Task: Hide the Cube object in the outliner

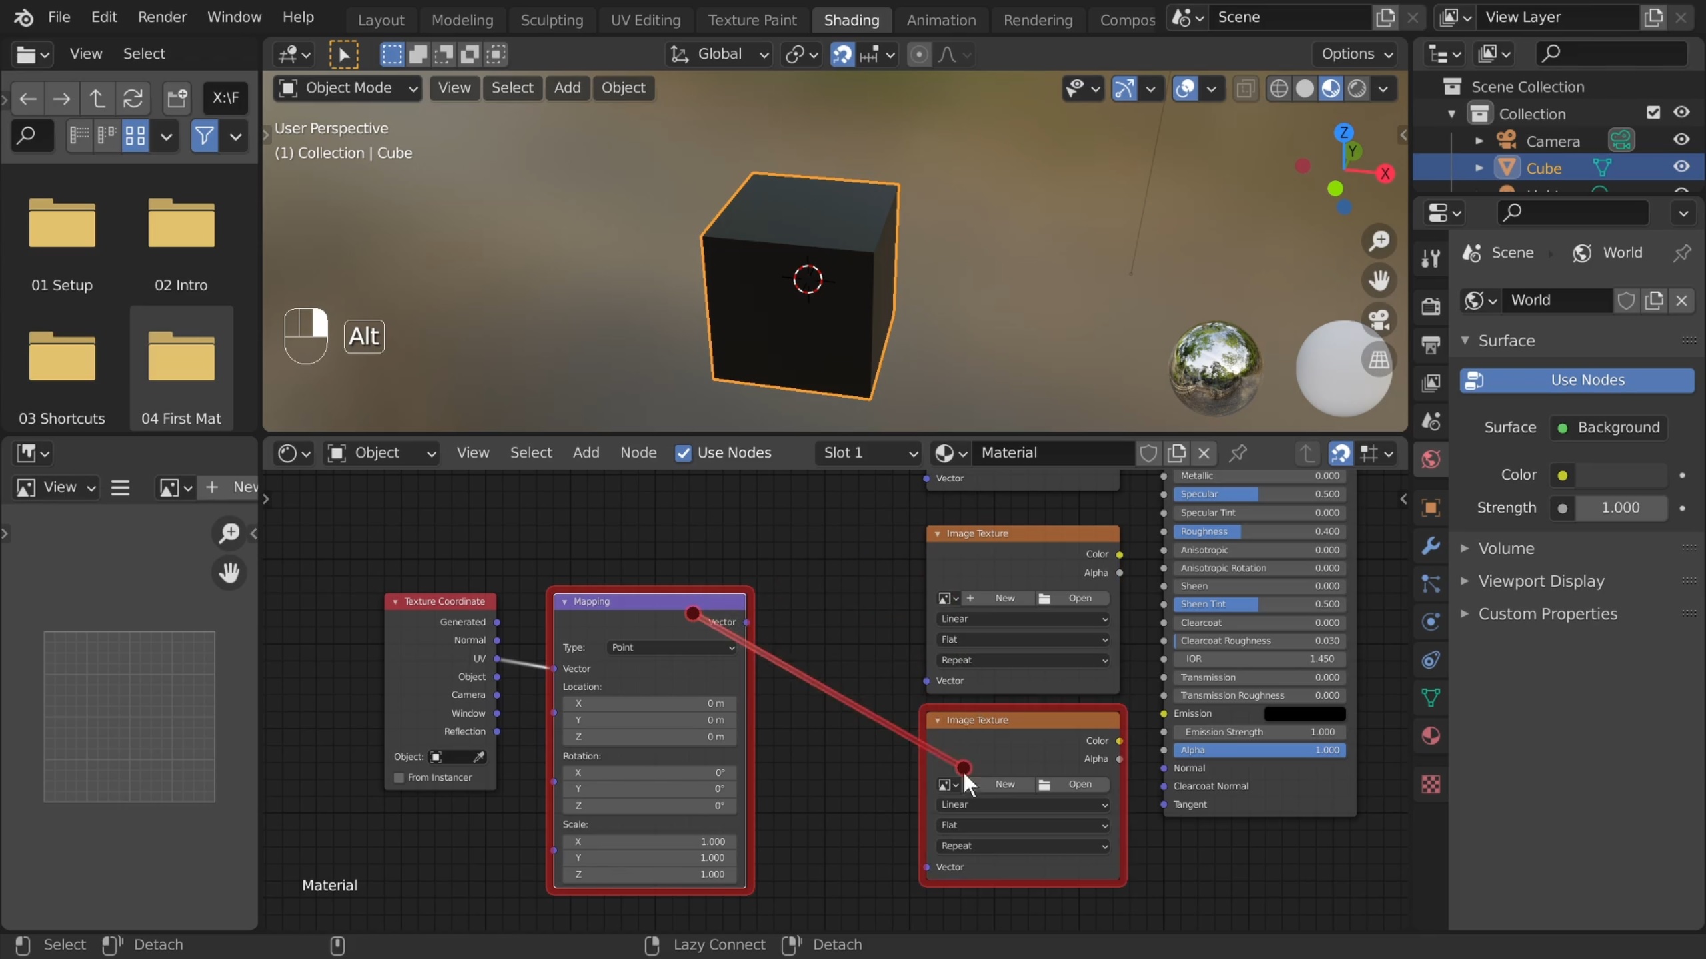Action: coord(1682,167)
